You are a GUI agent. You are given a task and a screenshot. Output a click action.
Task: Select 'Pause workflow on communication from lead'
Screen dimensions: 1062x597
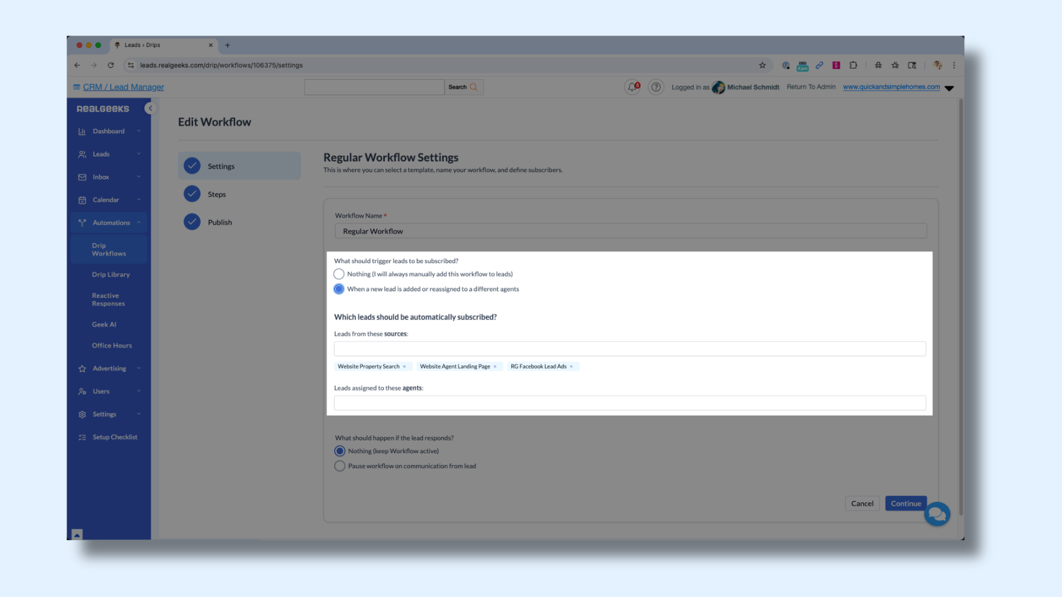[340, 465]
